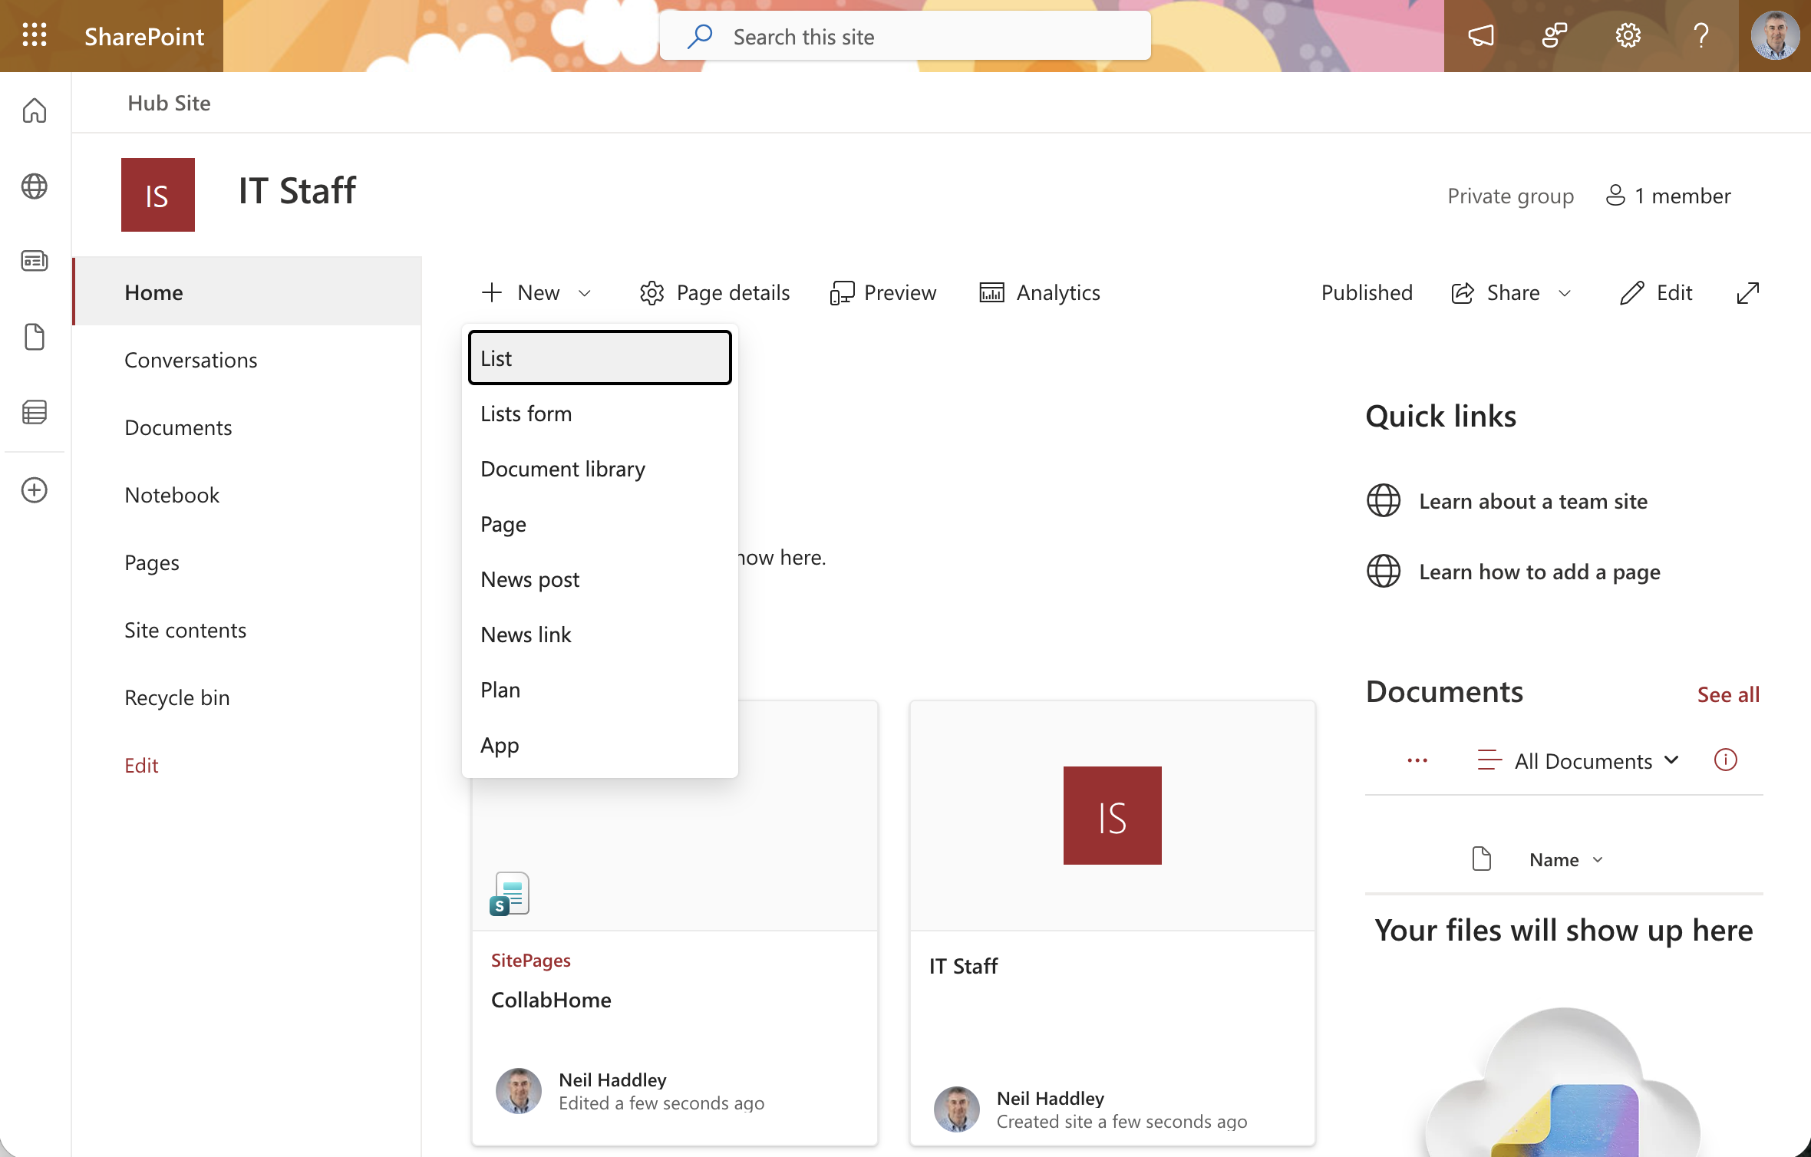This screenshot has height=1157, width=1811.
Task: Click See all in Documents section
Action: click(1728, 694)
